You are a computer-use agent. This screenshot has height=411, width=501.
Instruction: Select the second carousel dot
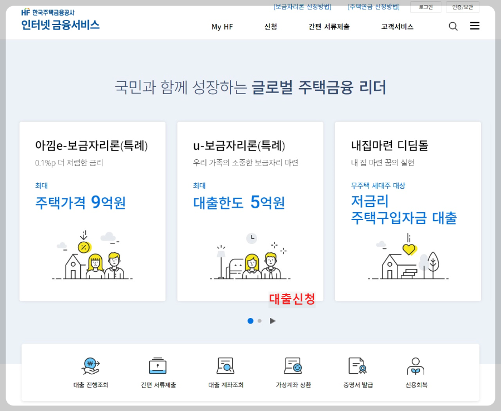259,321
